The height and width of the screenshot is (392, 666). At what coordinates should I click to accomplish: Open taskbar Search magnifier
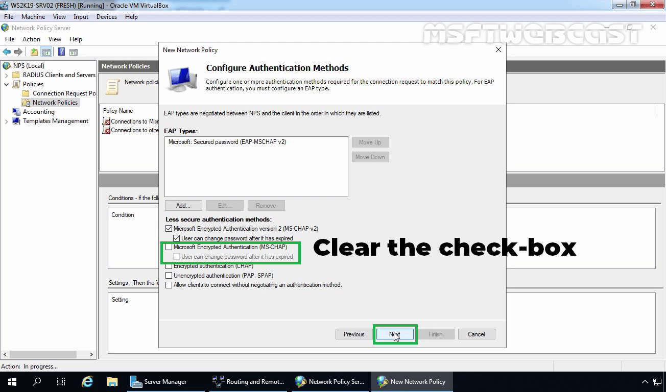pyautogui.click(x=37, y=382)
